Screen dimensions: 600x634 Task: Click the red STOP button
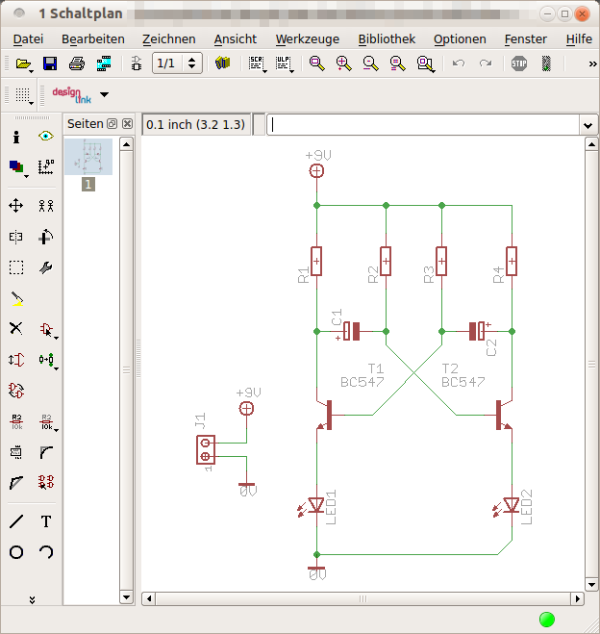pyautogui.click(x=519, y=63)
